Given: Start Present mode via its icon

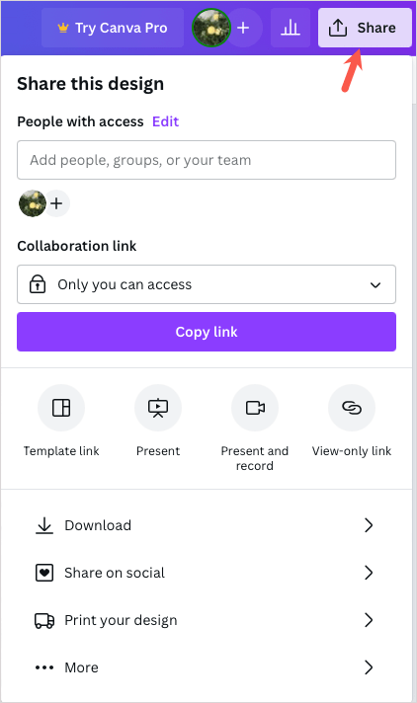Looking at the screenshot, I should click(158, 408).
